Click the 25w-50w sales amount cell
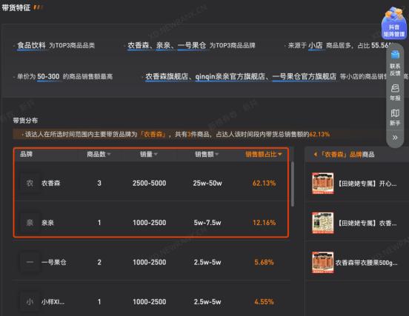Viewport: 409px width, 316px height. point(207,183)
